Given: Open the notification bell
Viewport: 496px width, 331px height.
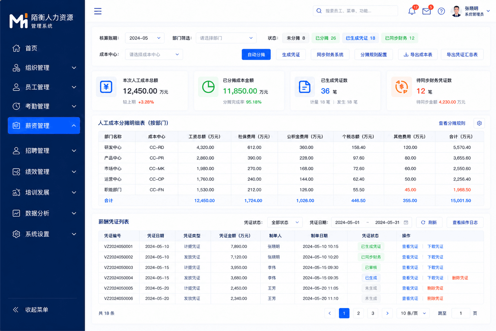Looking at the screenshot, I should 412,11.
